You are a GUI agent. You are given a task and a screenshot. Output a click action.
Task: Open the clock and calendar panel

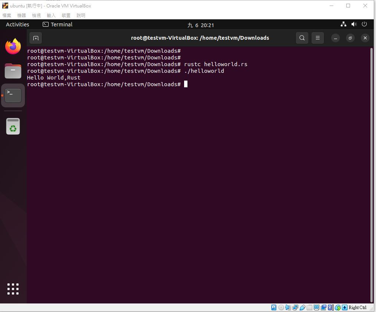[200, 25]
